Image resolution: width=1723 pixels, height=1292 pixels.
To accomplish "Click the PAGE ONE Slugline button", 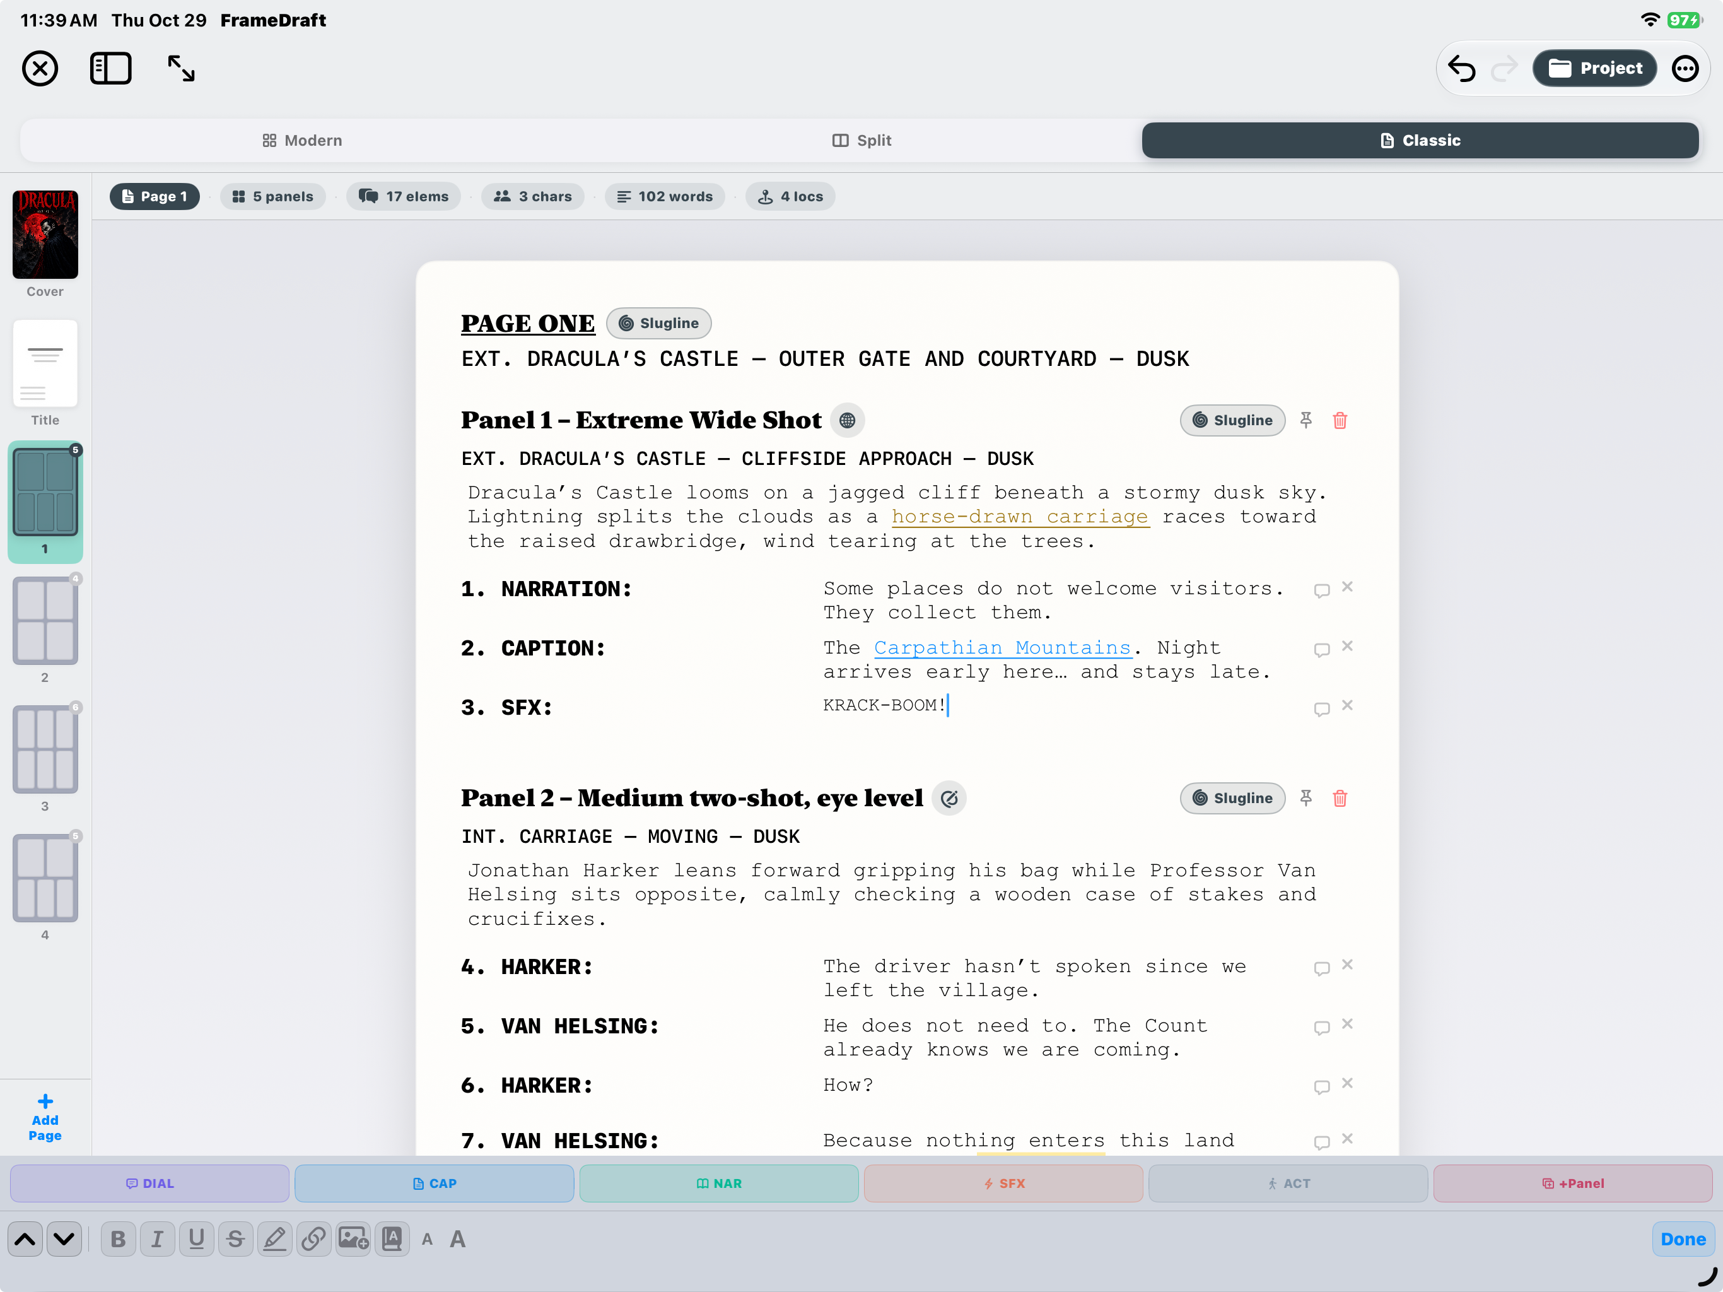I will [659, 324].
